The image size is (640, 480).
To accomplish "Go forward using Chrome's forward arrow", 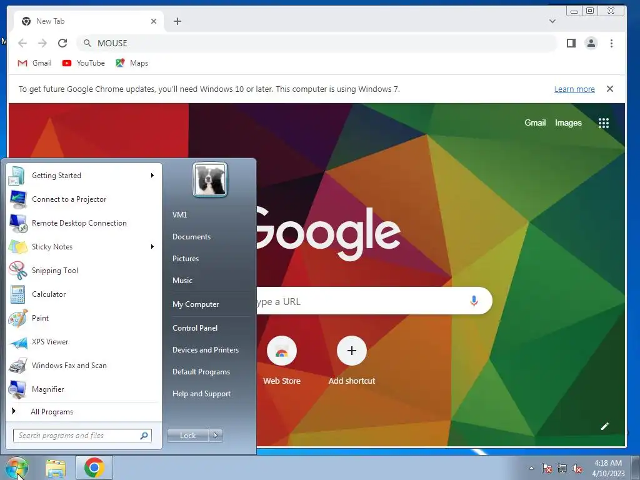I will coord(42,43).
